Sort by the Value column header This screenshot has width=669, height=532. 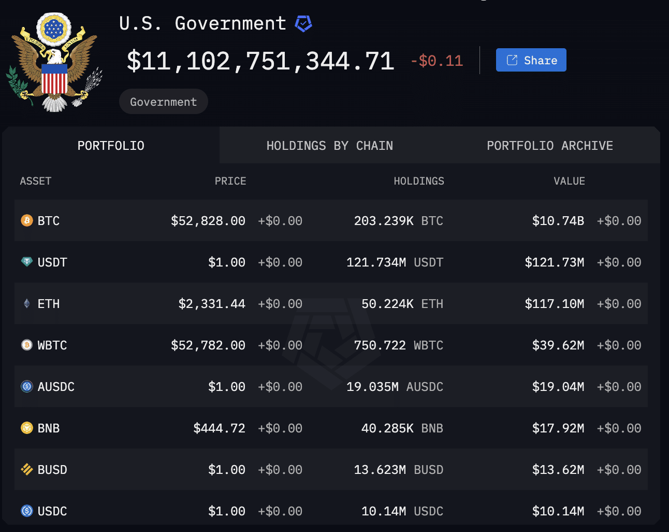[570, 181]
